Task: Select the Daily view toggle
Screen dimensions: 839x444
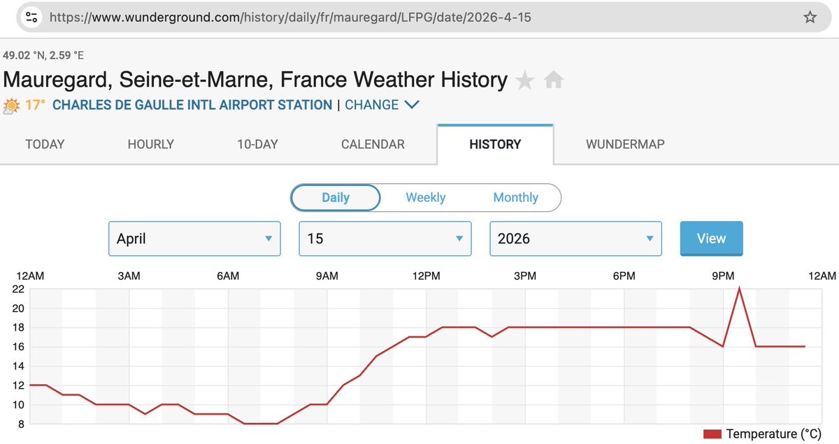Action: click(336, 197)
